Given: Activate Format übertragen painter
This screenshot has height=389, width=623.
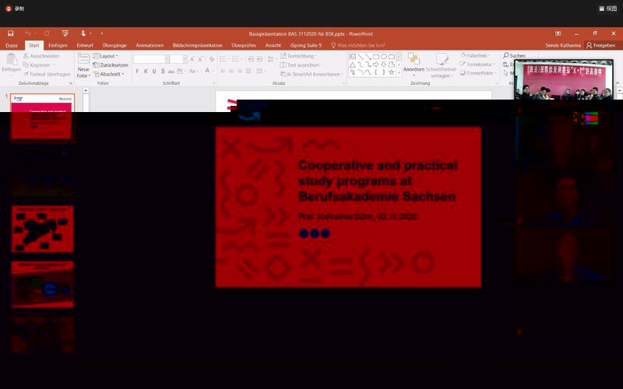Looking at the screenshot, I should 47,74.
